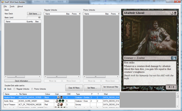The height and width of the screenshot is (111, 182).
Task: Click Promo Unlocks scroll right arrow
Action: click(118, 77)
